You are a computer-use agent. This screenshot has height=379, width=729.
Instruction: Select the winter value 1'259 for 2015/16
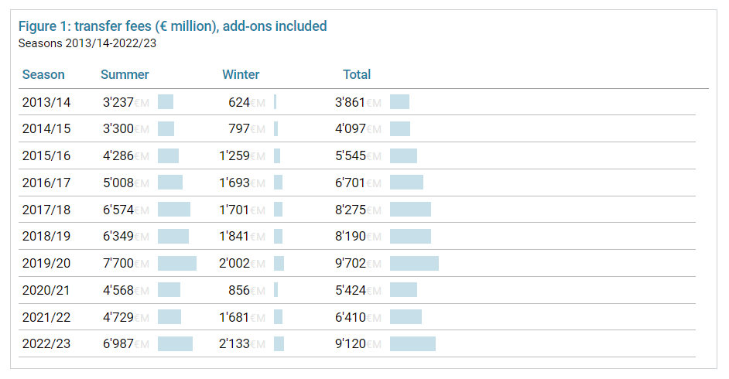coord(234,155)
